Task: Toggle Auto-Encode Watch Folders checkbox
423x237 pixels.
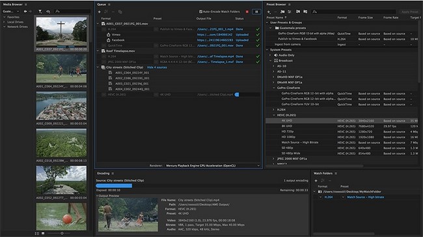Action: [x=200, y=12]
